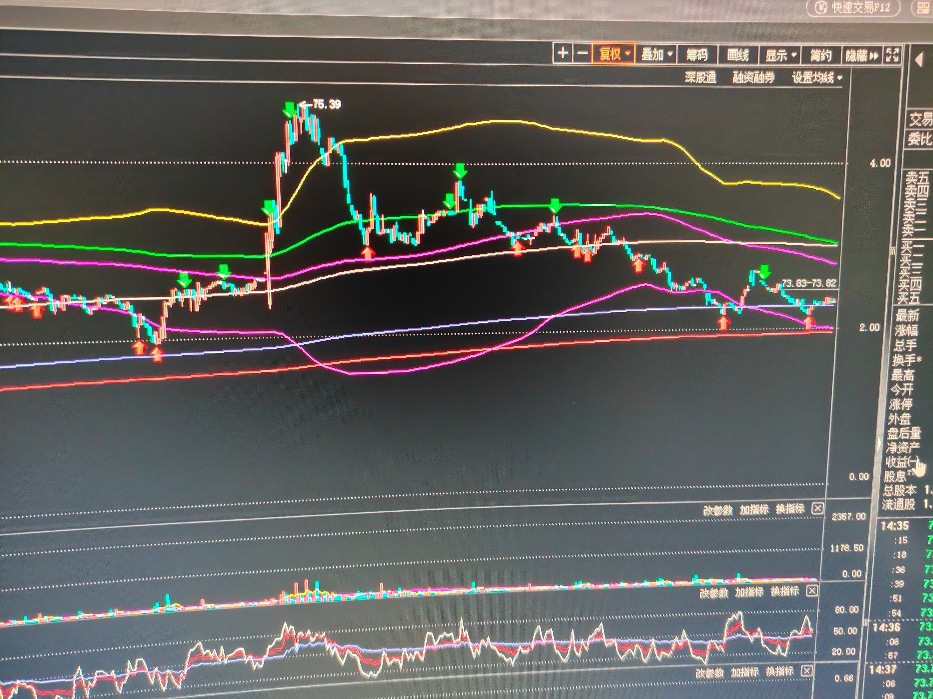
Task: Click the 14:37 tick time entry
Action: [x=883, y=670]
